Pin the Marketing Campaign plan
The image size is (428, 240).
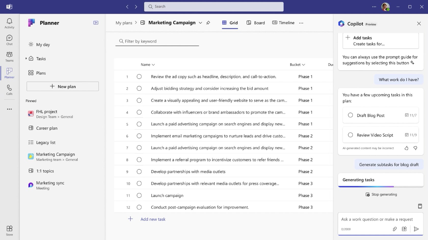coord(208,23)
